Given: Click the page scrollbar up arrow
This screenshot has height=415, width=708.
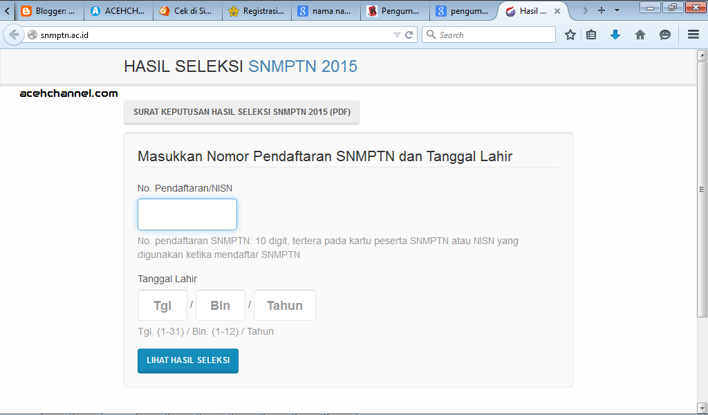Looking at the screenshot, I should click(x=702, y=55).
